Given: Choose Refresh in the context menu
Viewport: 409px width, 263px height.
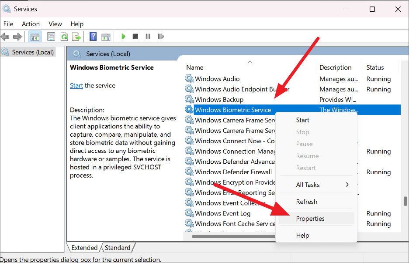Looking at the screenshot, I should (x=316, y=202).
